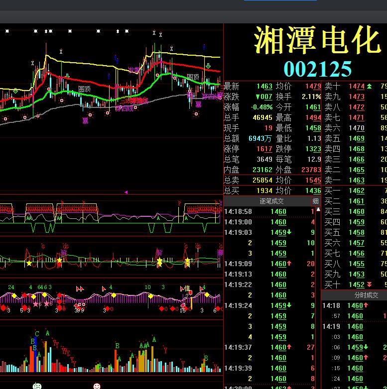Click the 细 detail button beside 逐笔成交

(315, 201)
